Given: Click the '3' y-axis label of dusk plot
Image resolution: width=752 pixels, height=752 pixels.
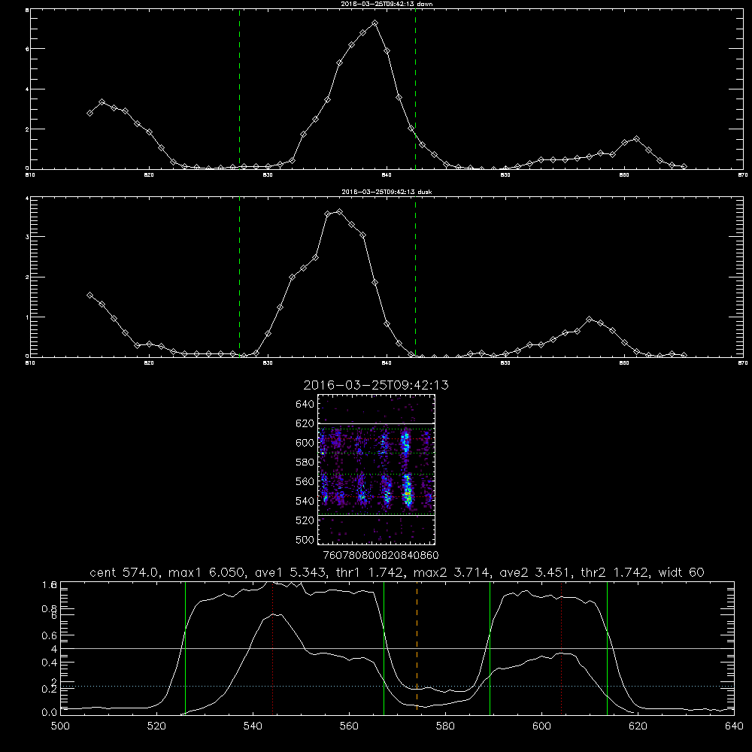Looking at the screenshot, I should (27, 237).
